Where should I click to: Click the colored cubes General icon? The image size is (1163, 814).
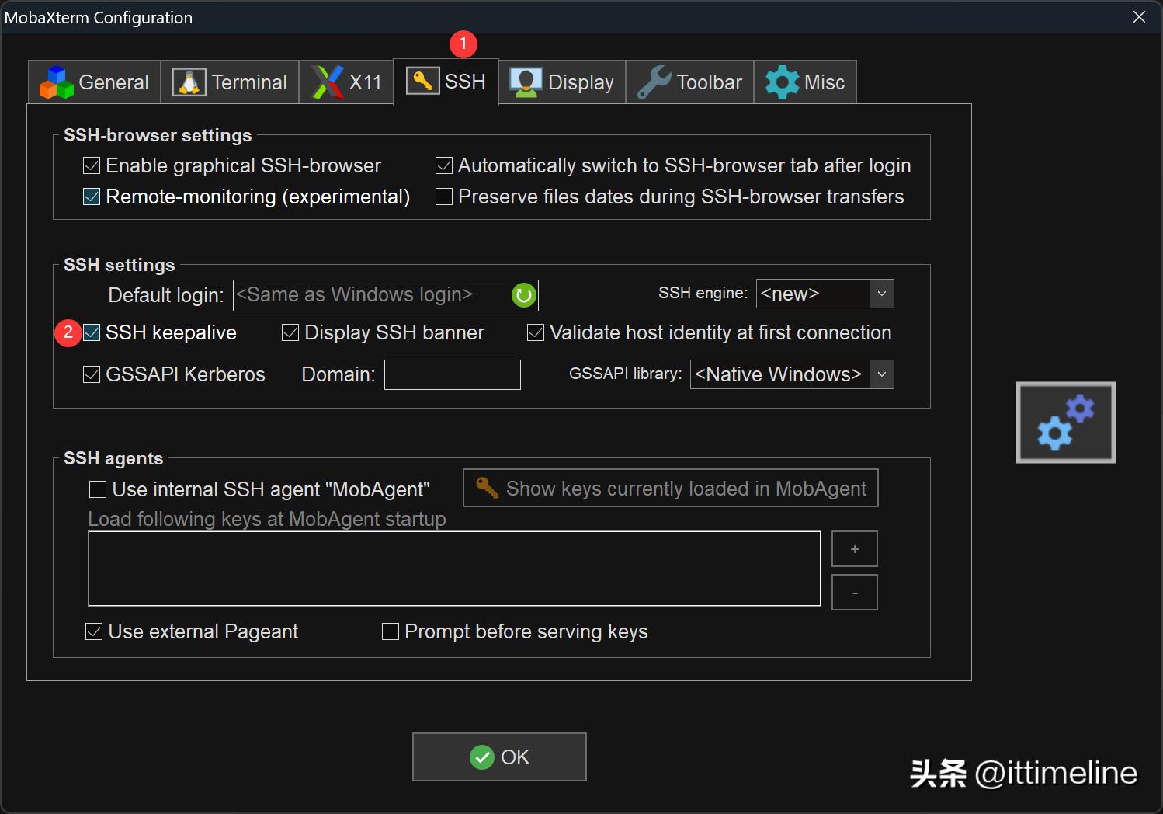click(56, 82)
